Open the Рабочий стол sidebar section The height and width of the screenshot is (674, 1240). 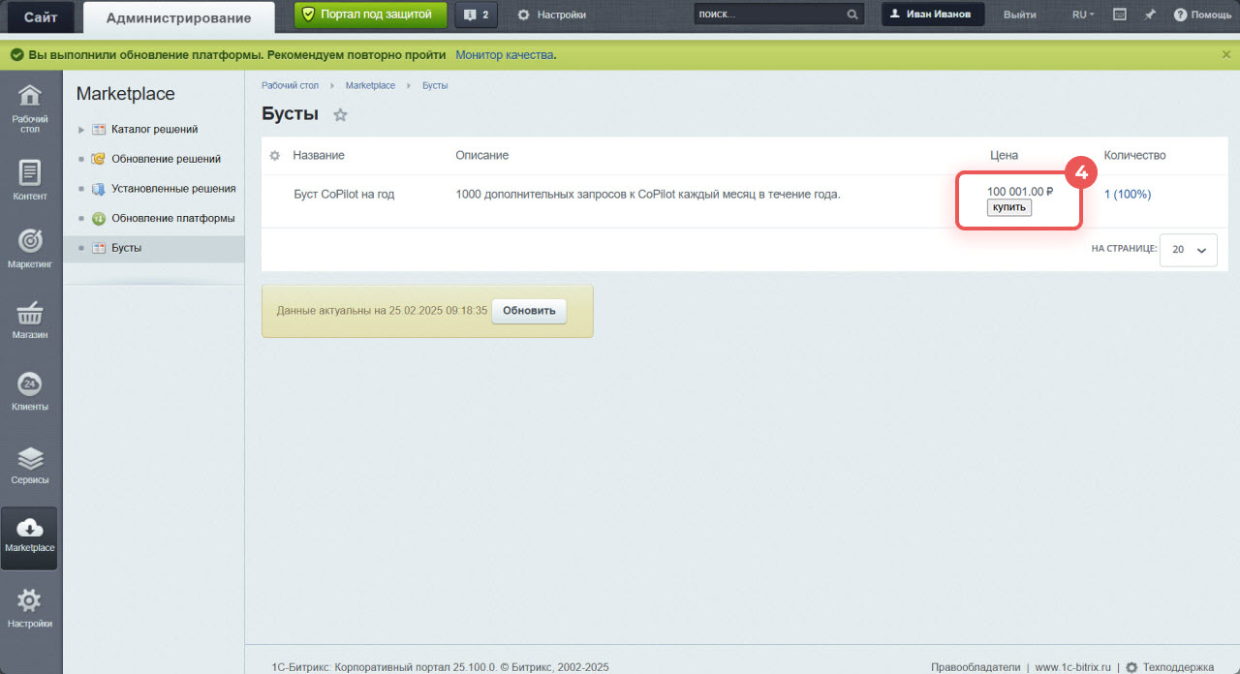[x=30, y=108]
